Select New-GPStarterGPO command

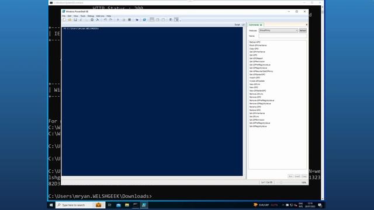[258, 91]
